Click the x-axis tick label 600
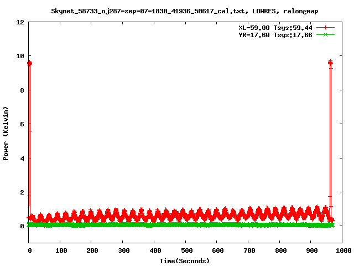The image size is (354, 266). [218, 250]
